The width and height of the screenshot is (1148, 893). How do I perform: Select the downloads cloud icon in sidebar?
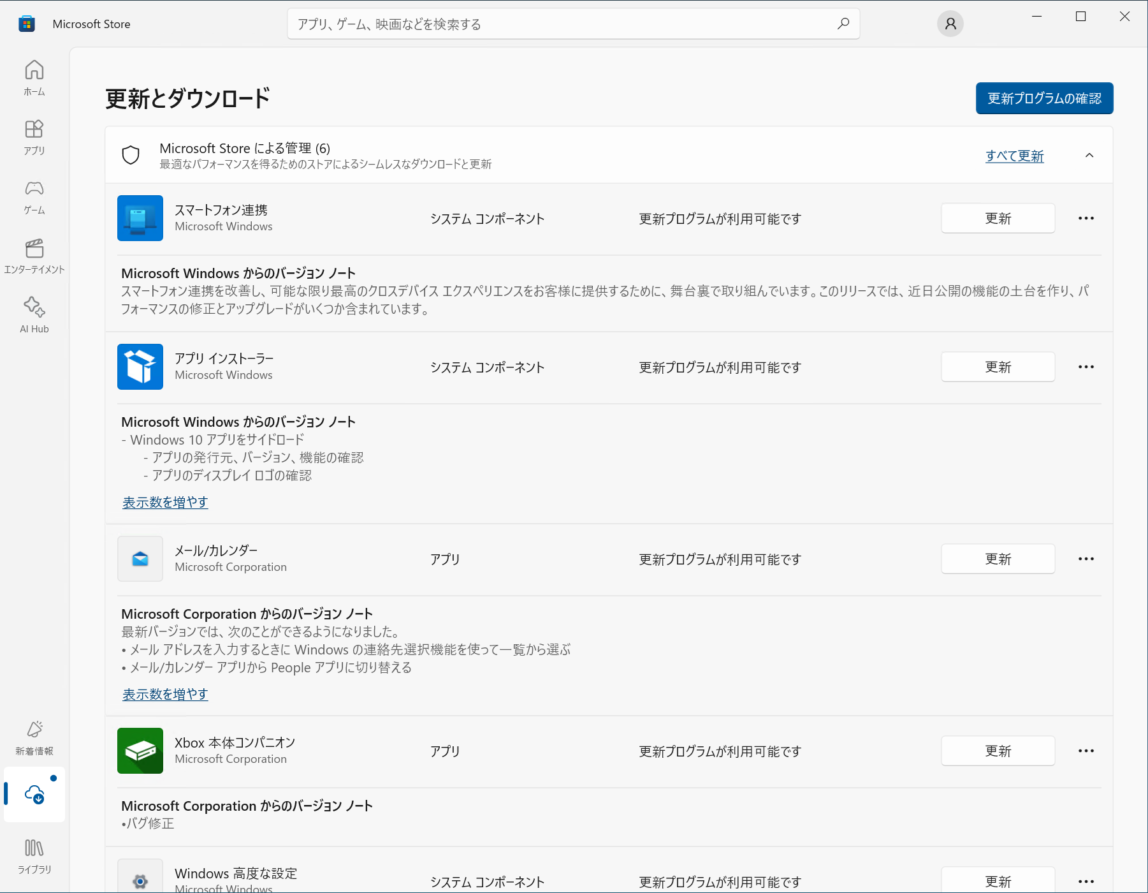click(34, 794)
